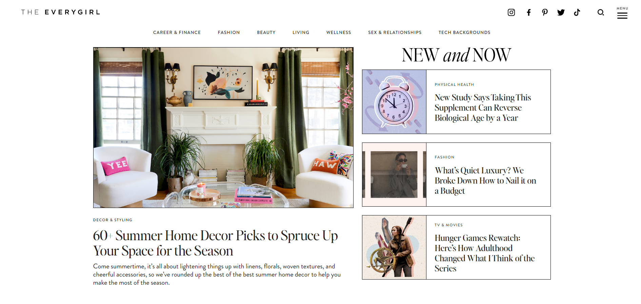Read the Quiet Luxury budget article

coord(485,180)
